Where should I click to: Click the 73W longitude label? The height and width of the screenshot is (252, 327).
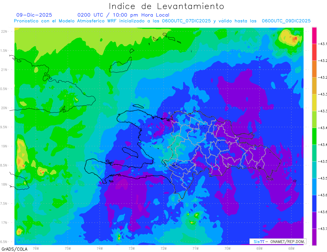coord(132,248)
